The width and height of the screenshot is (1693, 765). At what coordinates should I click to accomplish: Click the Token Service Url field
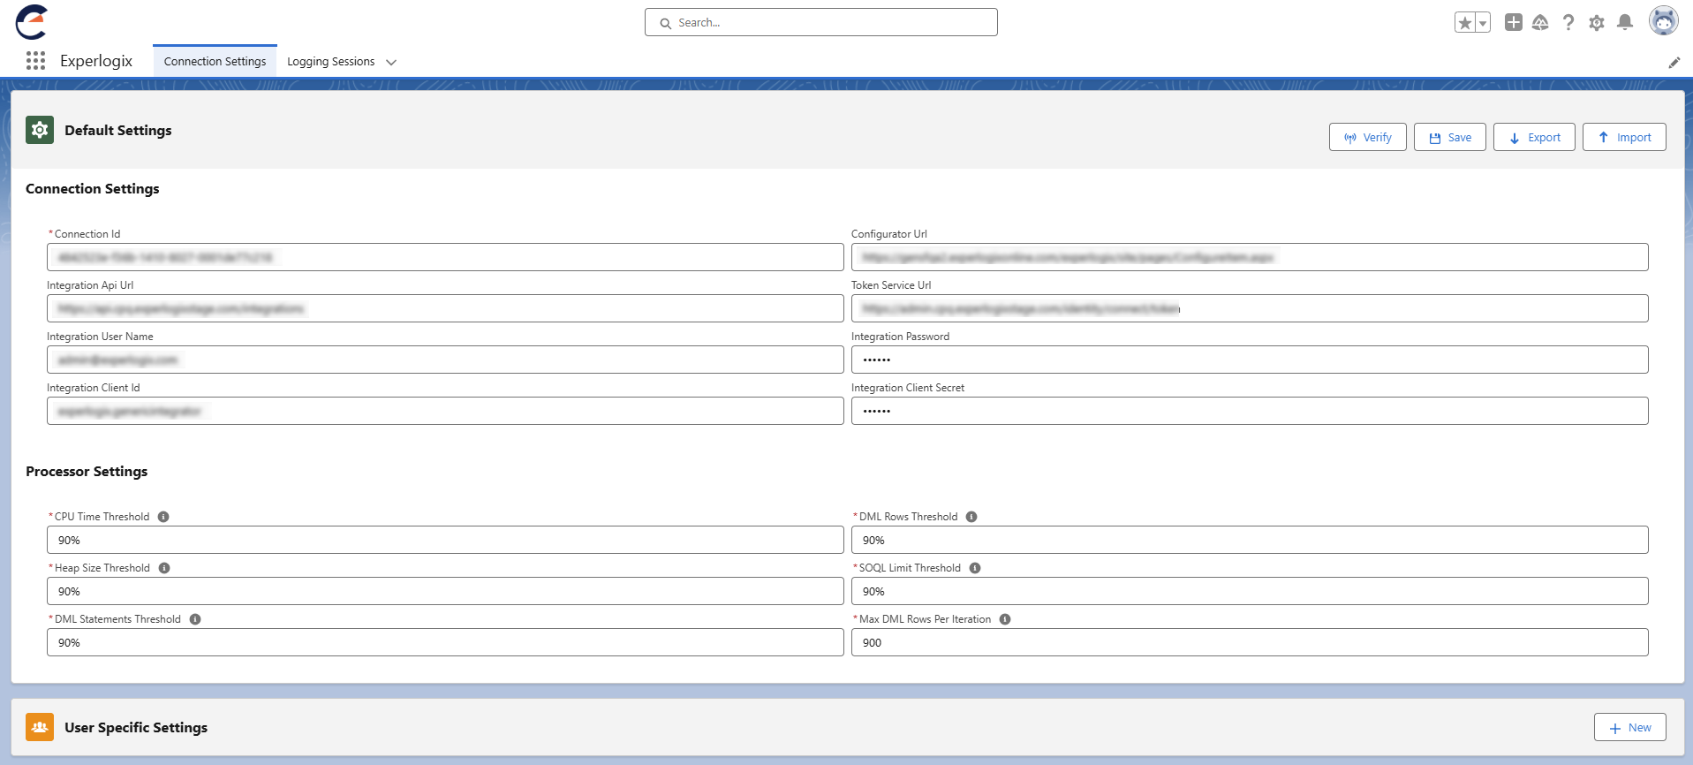1250,308
